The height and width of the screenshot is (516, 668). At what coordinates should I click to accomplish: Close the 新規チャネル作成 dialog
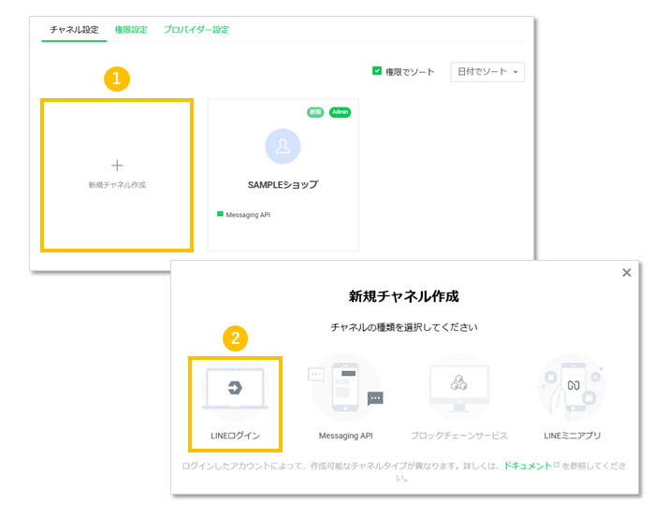[x=627, y=273]
